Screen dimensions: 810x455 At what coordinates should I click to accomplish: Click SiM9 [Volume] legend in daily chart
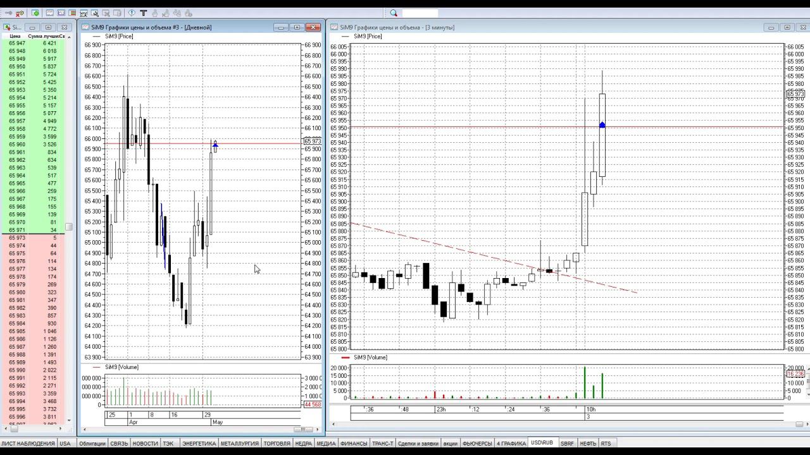[x=121, y=367]
